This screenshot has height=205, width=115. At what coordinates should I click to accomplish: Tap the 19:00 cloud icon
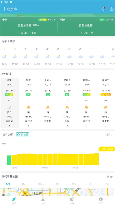(91, 56)
